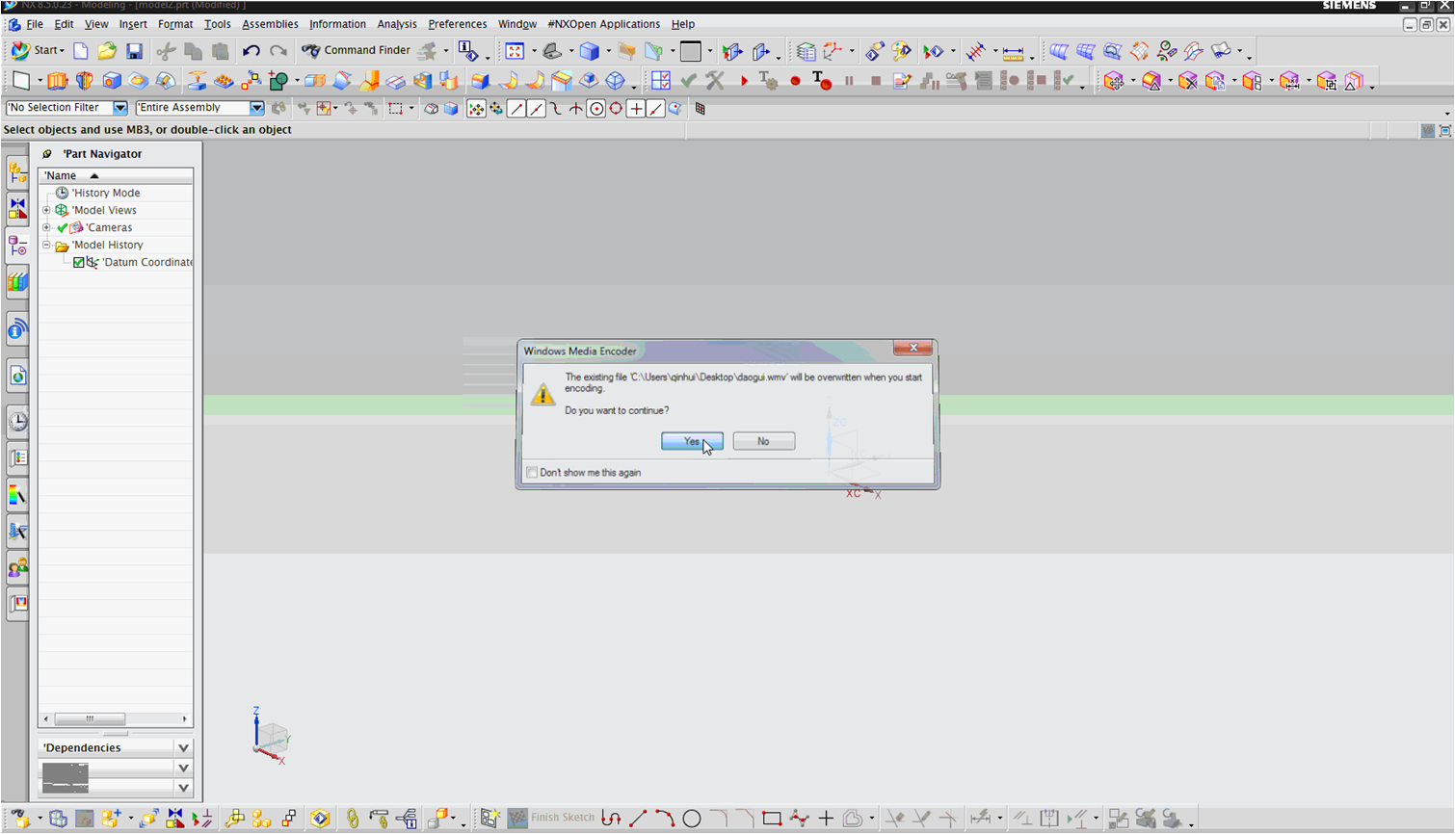
Task: Expand the panel chevron below Dependencies
Action: pyautogui.click(x=183, y=769)
